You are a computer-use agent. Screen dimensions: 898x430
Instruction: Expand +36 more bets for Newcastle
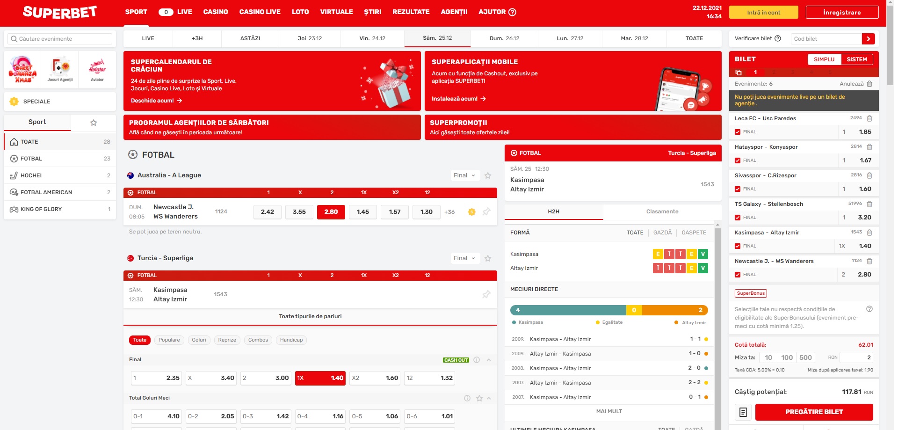click(x=449, y=212)
